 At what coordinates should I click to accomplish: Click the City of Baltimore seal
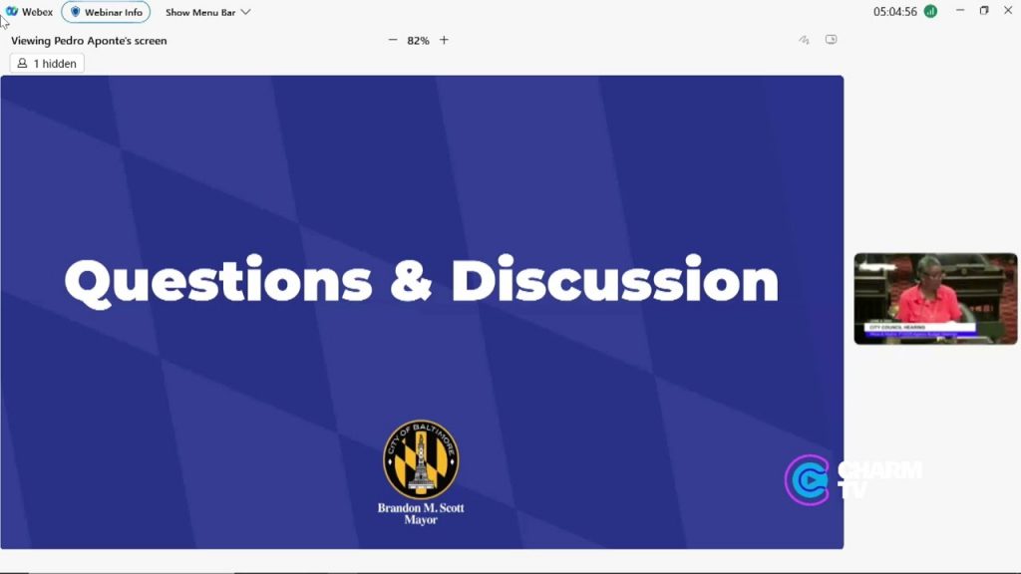click(421, 459)
